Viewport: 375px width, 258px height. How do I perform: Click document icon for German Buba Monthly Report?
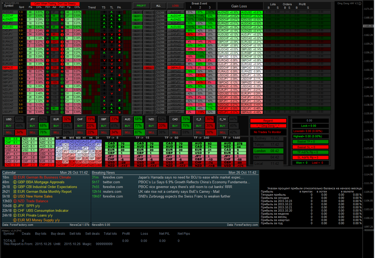click(x=15, y=192)
